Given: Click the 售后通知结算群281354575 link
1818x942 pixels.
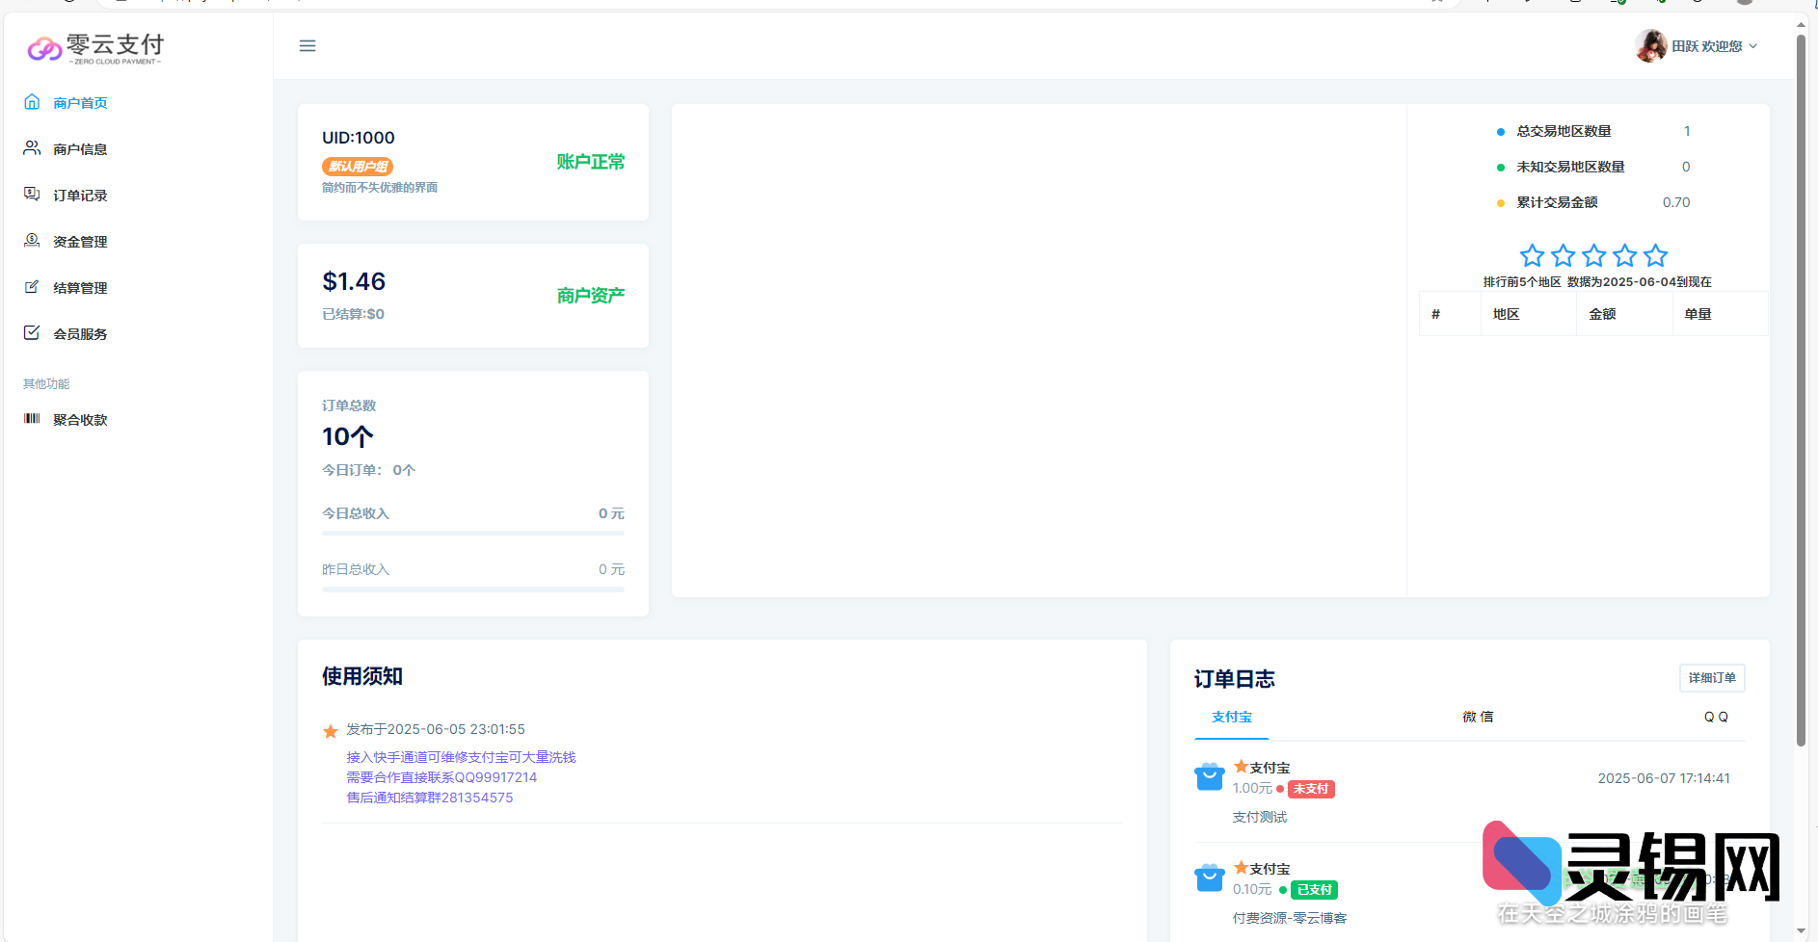Looking at the screenshot, I should point(430,798).
